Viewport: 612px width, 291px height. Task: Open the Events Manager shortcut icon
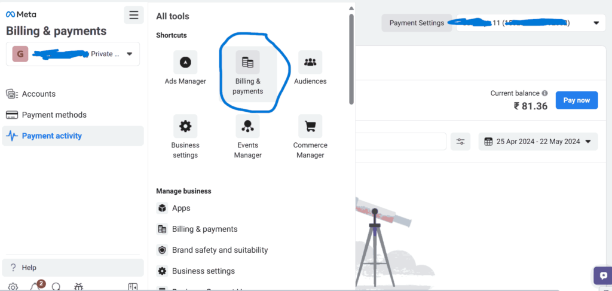click(247, 126)
